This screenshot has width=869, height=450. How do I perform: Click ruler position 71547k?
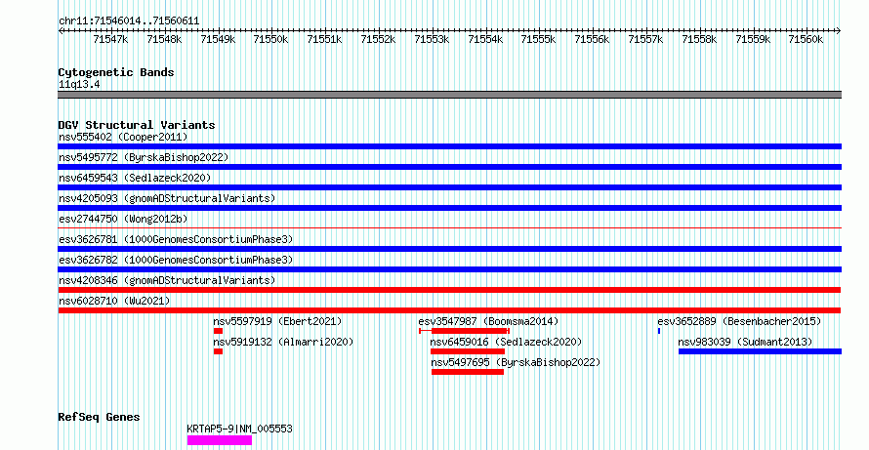pyautogui.click(x=111, y=39)
